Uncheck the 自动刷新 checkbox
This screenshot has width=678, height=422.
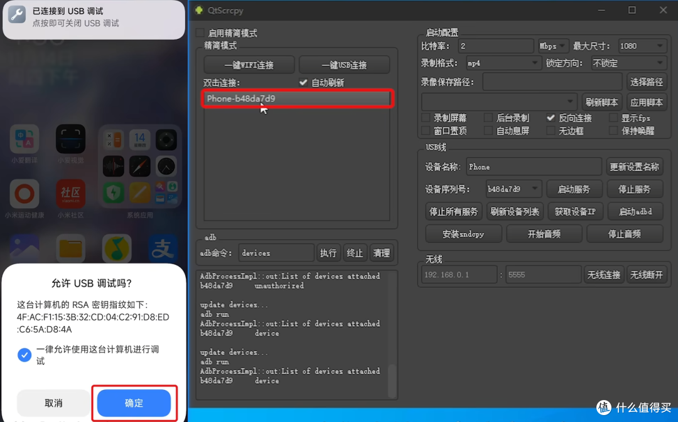[x=303, y=82]
